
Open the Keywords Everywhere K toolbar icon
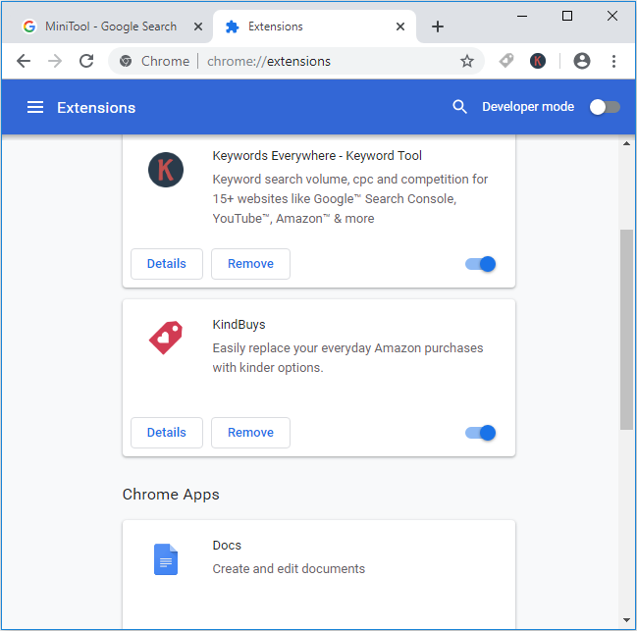[x=538, y=61]
